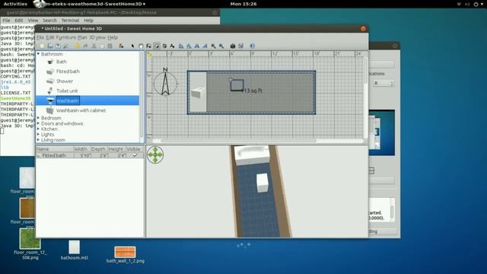Open the Terminal menu in terminal window

pyautogui.click(x=70, y=21)
